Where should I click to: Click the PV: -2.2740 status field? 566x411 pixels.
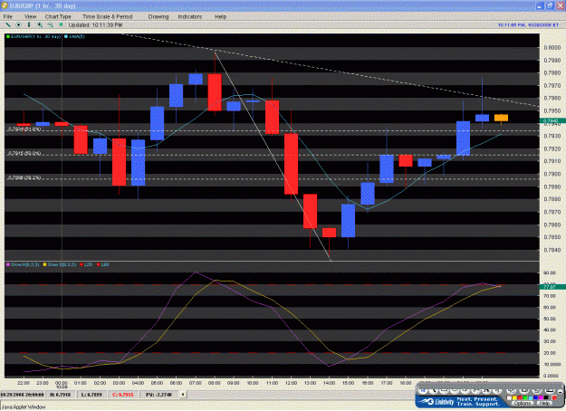tap(158, 395)
